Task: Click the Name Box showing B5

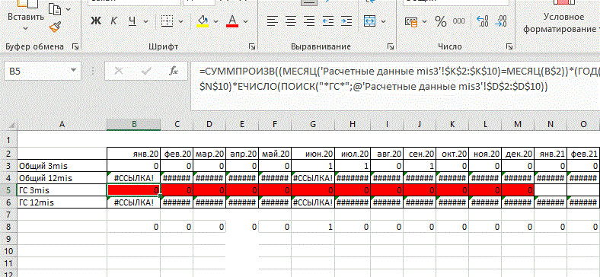Action: click(x=43, y=71)
